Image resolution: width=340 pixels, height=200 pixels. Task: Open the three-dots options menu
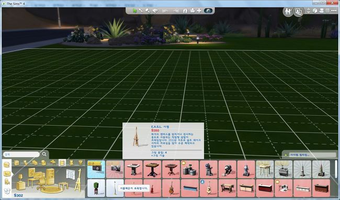[x=334, y=10]
